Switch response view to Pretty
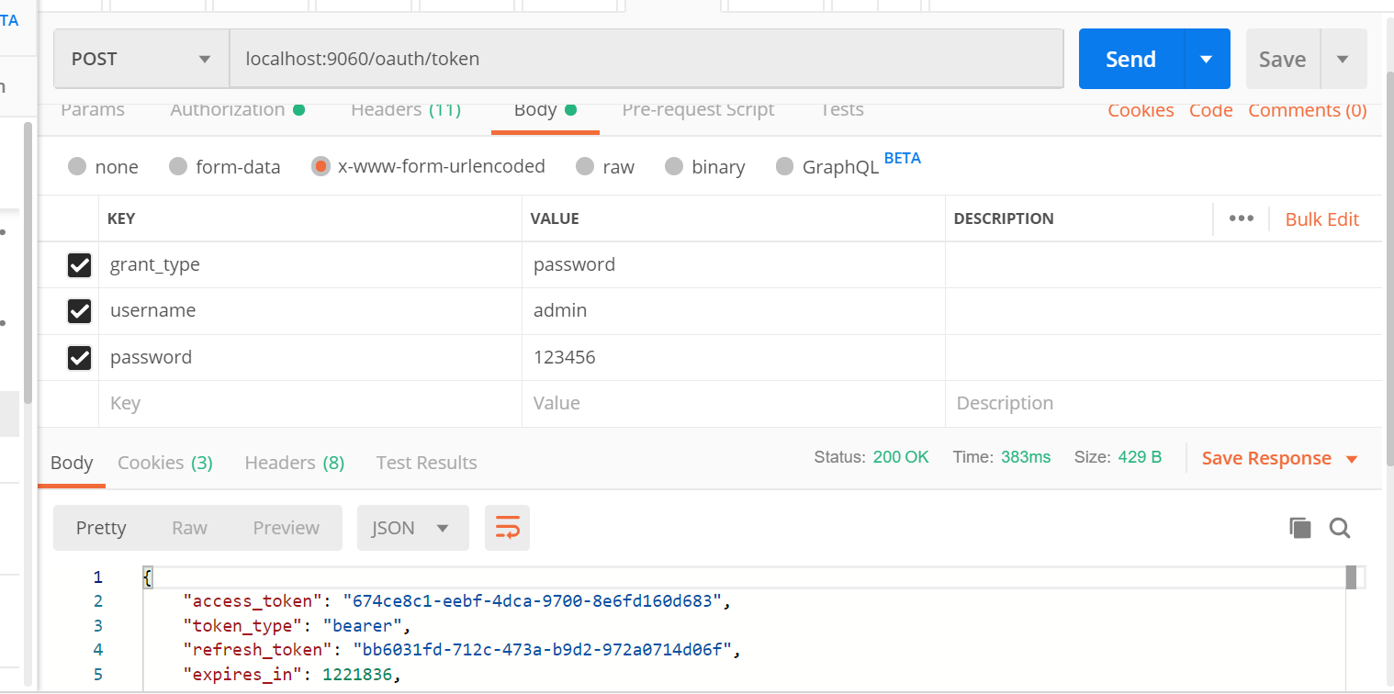The width and height of the screenshot is (1394, 694). 101,528
